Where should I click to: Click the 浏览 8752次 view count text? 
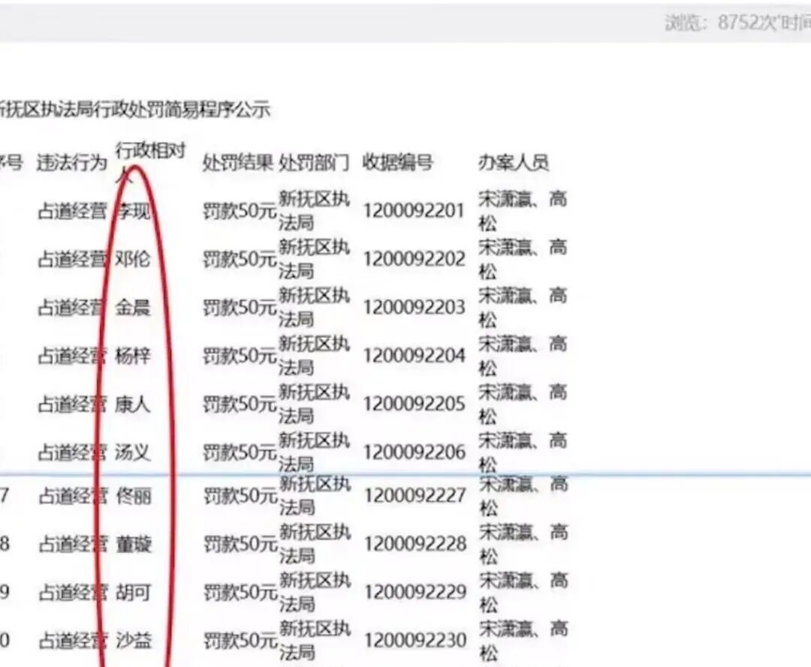735,23
